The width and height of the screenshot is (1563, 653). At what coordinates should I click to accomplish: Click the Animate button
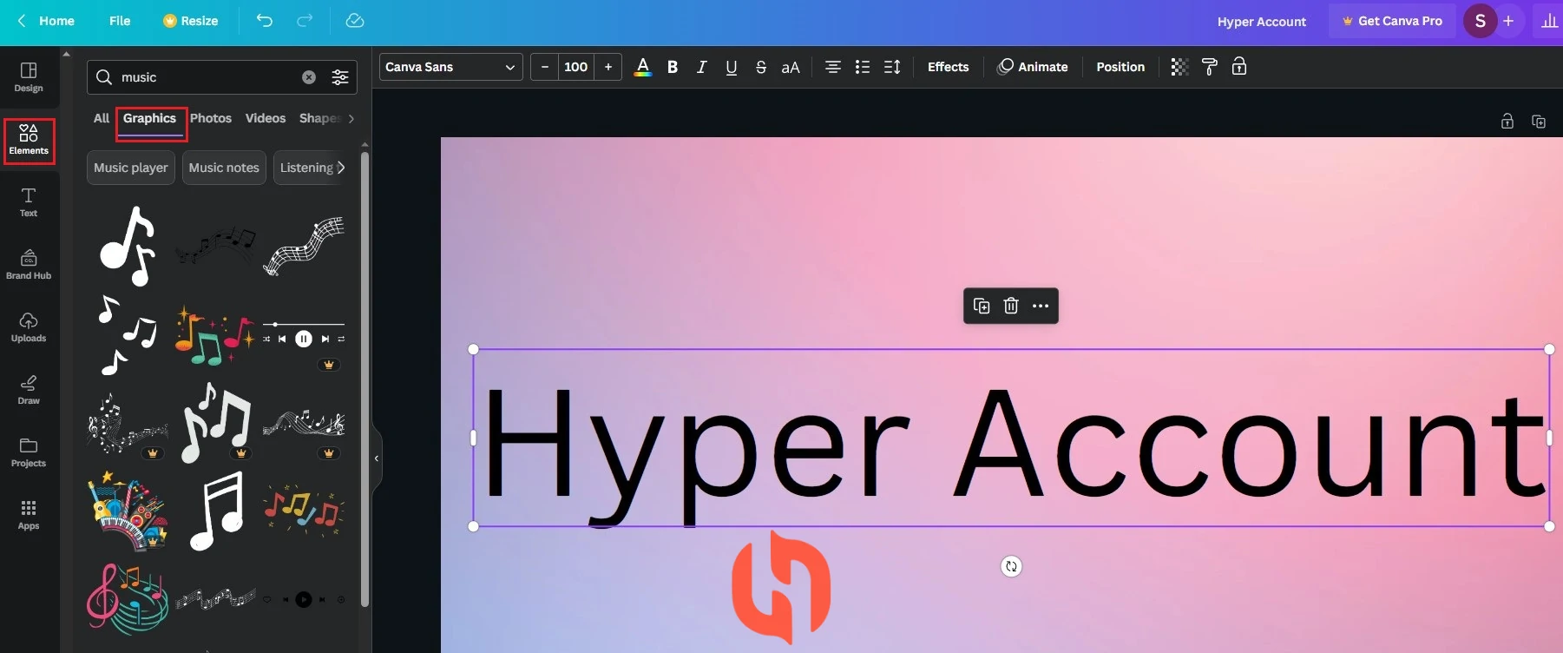pyautogui.click(x=1033, y=67)
